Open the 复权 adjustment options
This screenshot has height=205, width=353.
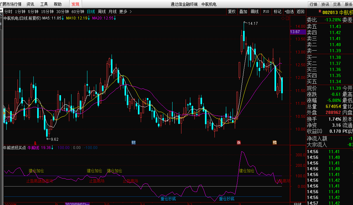[x=232, y=11]
